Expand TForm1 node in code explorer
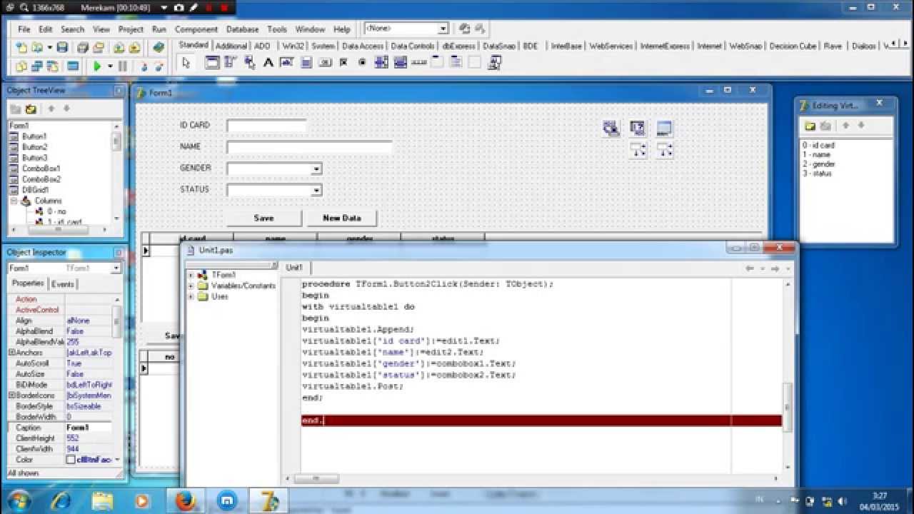The width and height of the screenshot is (914, 514). coord(191,275)
